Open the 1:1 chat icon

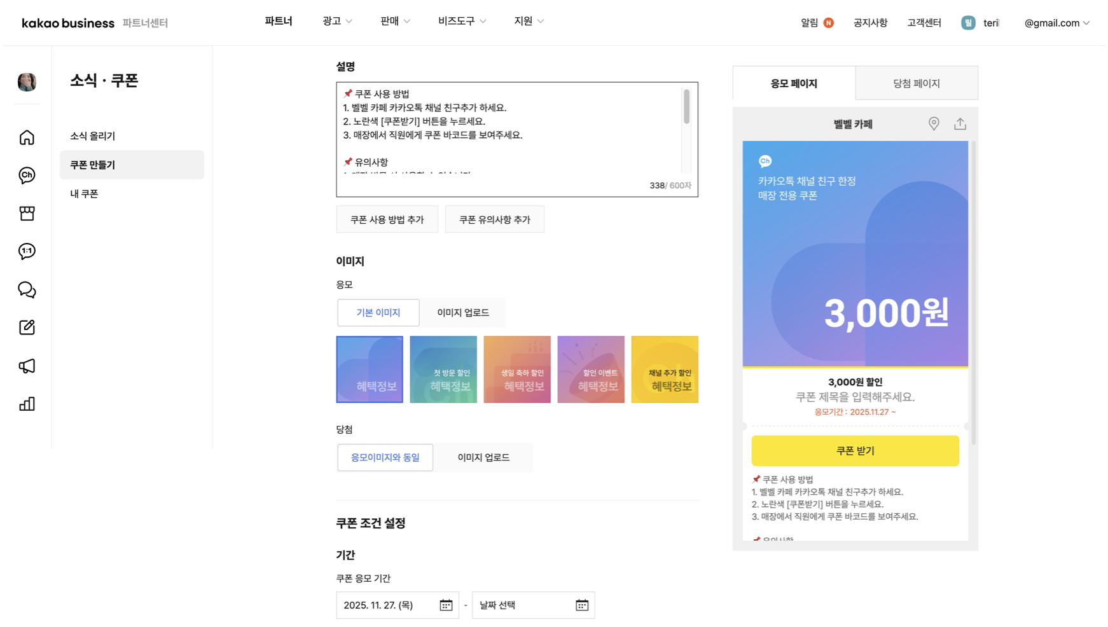(27, 251)
